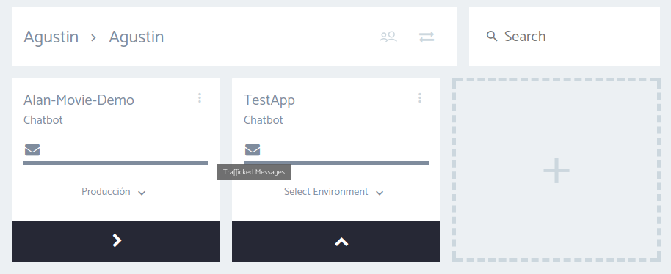Enter Alan-Movie-Demo with the right chevron bar
The height and width of the screenshot is (274, 671).
116,241
